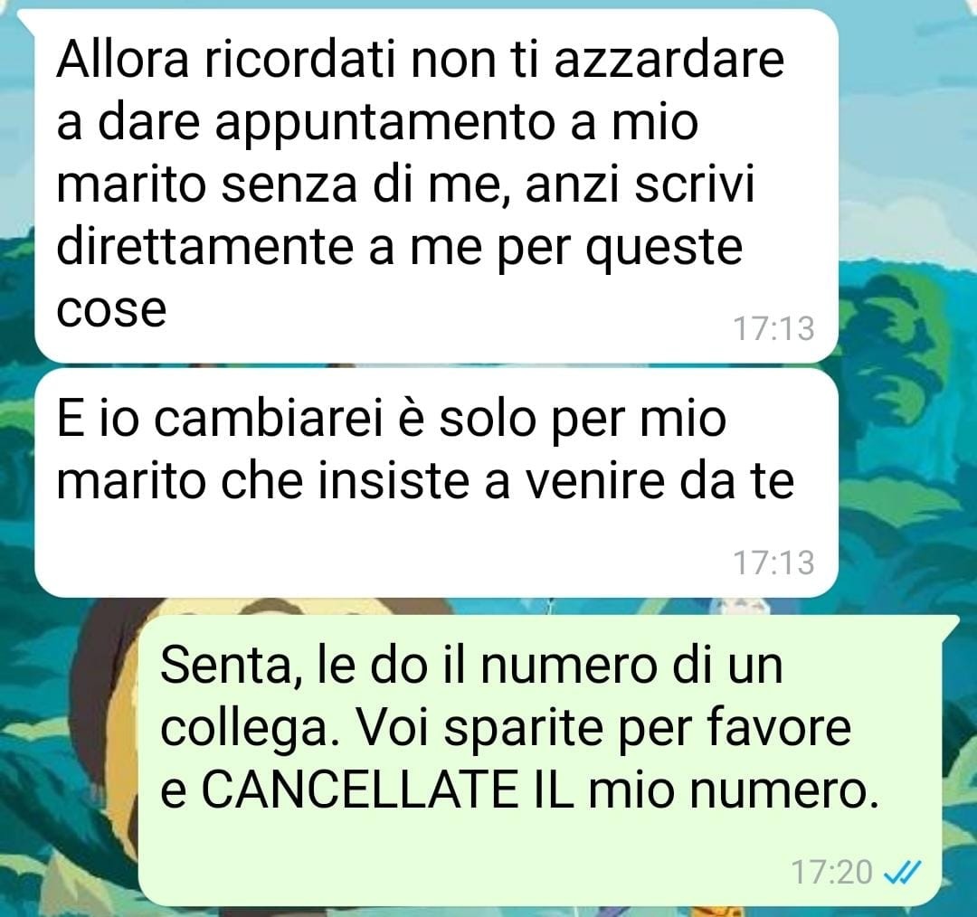Click the words 'CANCELLATE IL' in the sent message
This screenshot has width=977, height=917.
387,789
